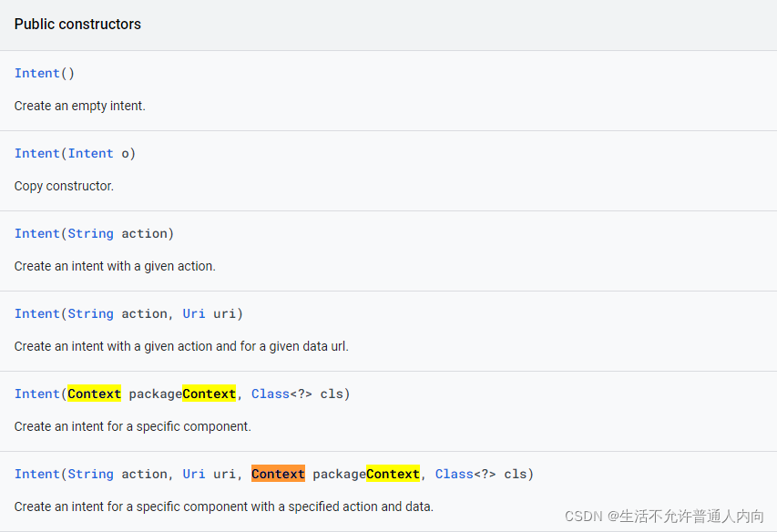Open the Intent(Intent o) copy constructor link
Image resolution: width=777 pixels, height=532 pixels.
(37, 154)
